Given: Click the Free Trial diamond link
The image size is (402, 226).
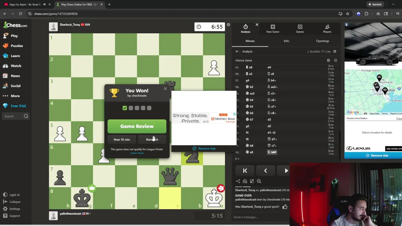Looking at the screenshot, I should coord(14,106).
